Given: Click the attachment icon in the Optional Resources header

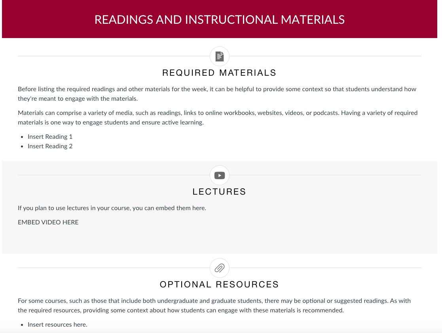Looking at the screenshot, I should coord(219,268).
